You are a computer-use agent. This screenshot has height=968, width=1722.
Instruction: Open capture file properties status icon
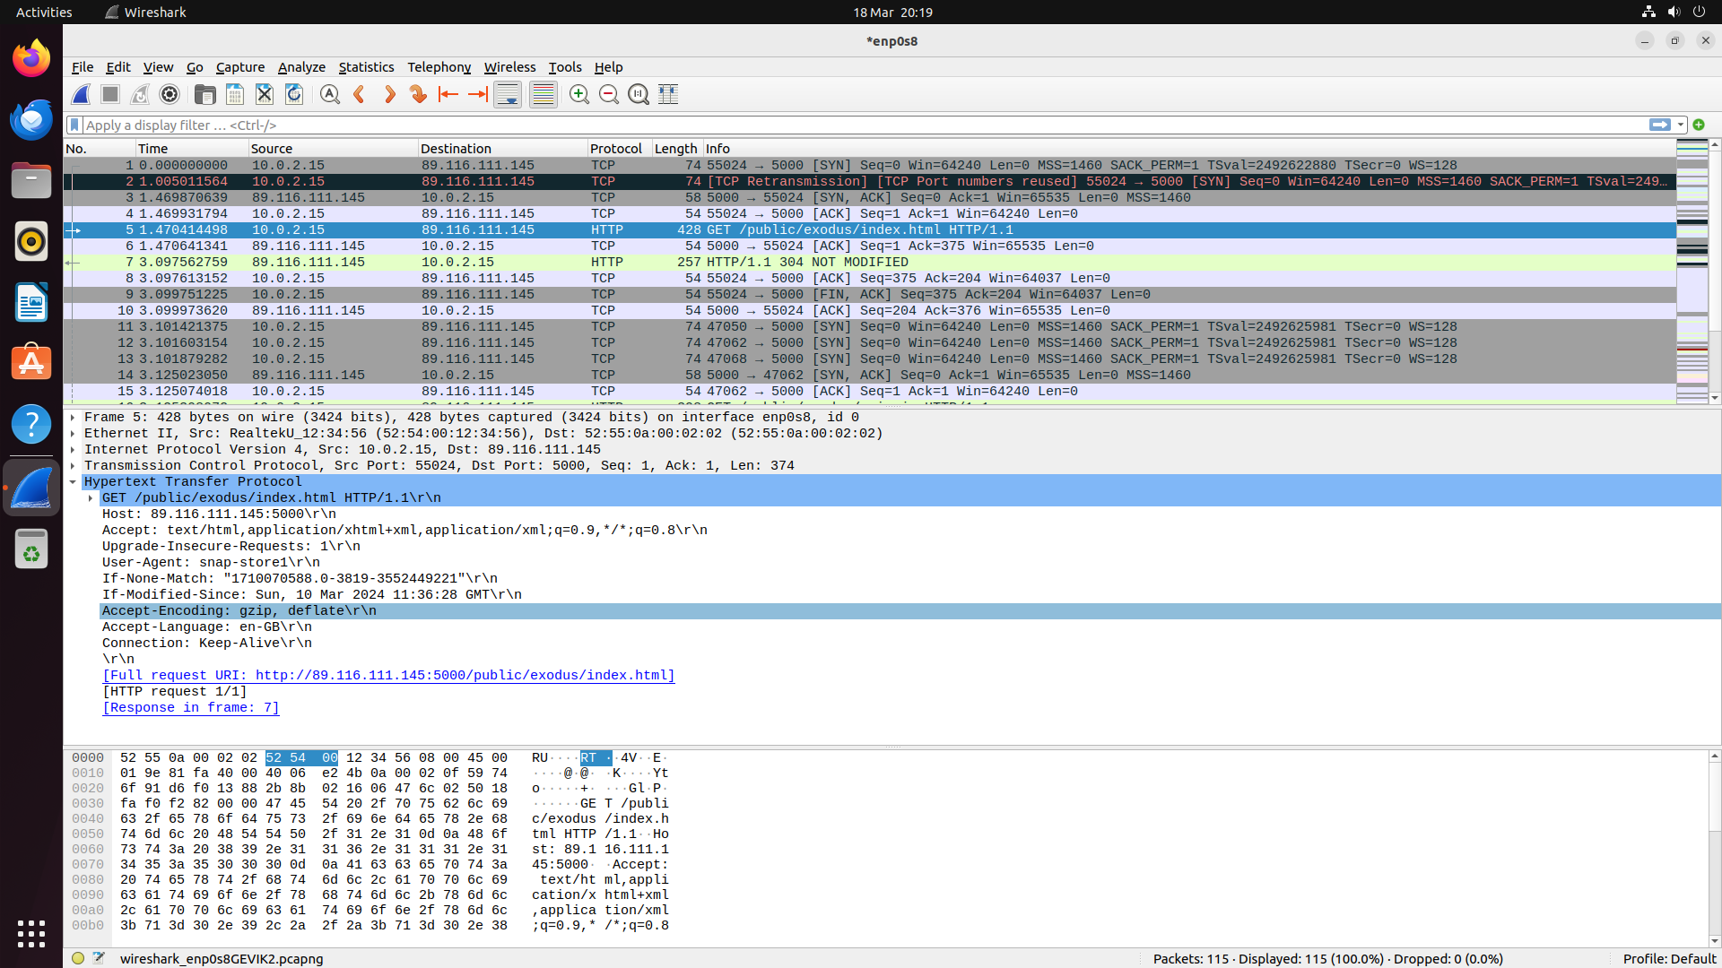pos(99,958)
